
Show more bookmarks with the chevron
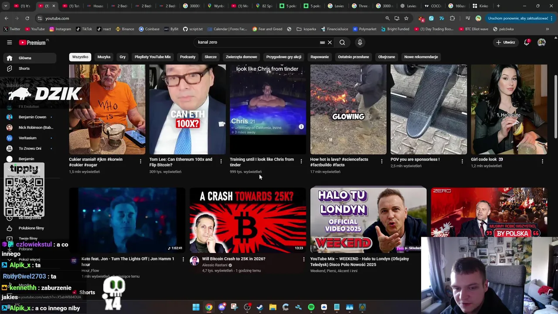tap(548, 29)
